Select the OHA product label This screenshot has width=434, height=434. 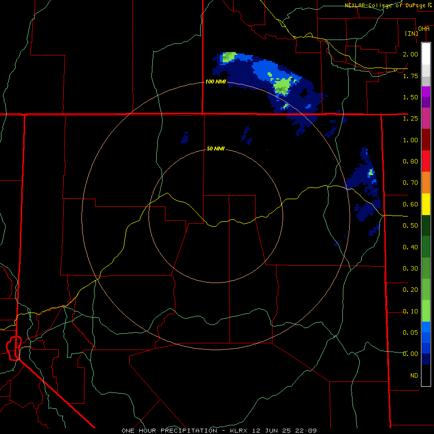[424, 29]
